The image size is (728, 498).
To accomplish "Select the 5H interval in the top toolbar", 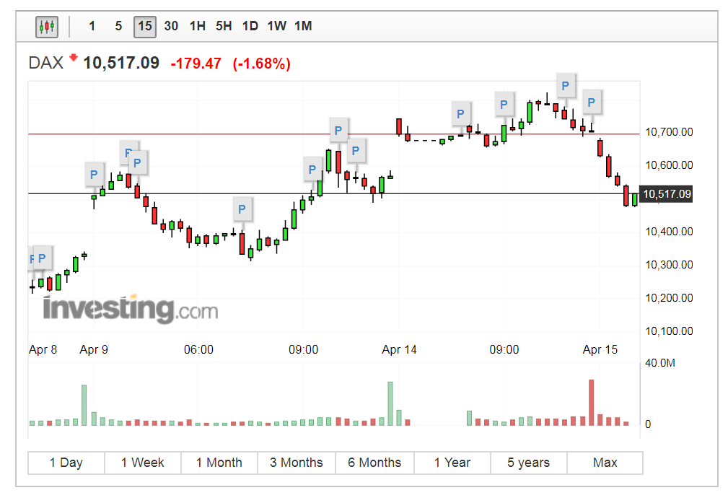I will [x=224, y=27].
